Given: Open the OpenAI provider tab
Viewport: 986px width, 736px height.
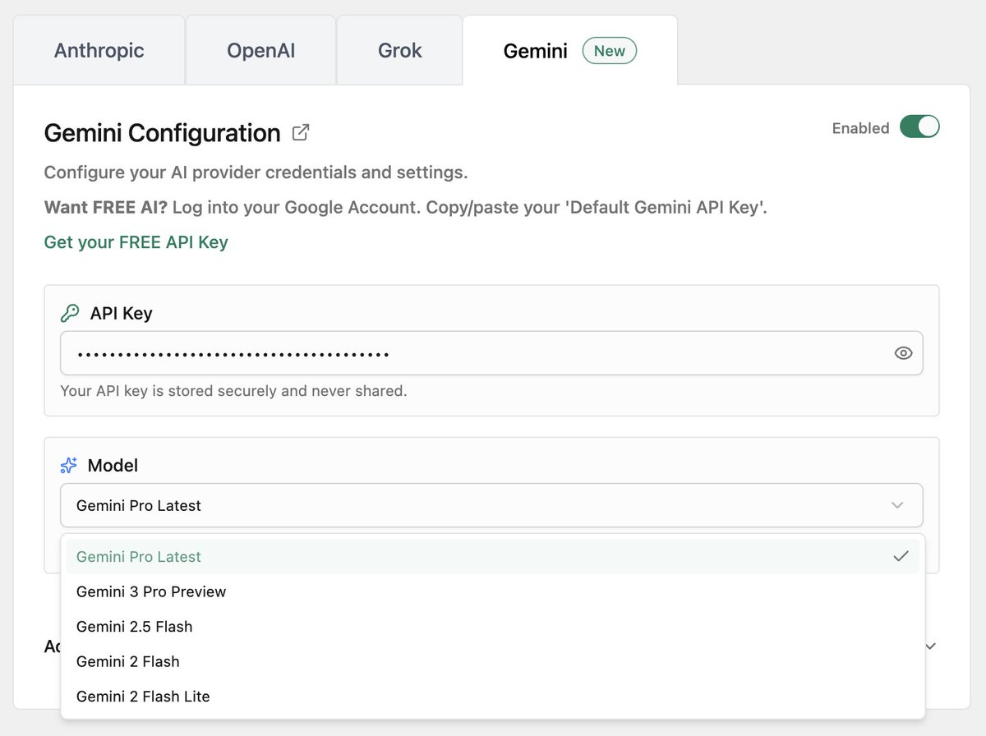Looking at the screenshot, I should pyautogui.click(x=260, y=50).
